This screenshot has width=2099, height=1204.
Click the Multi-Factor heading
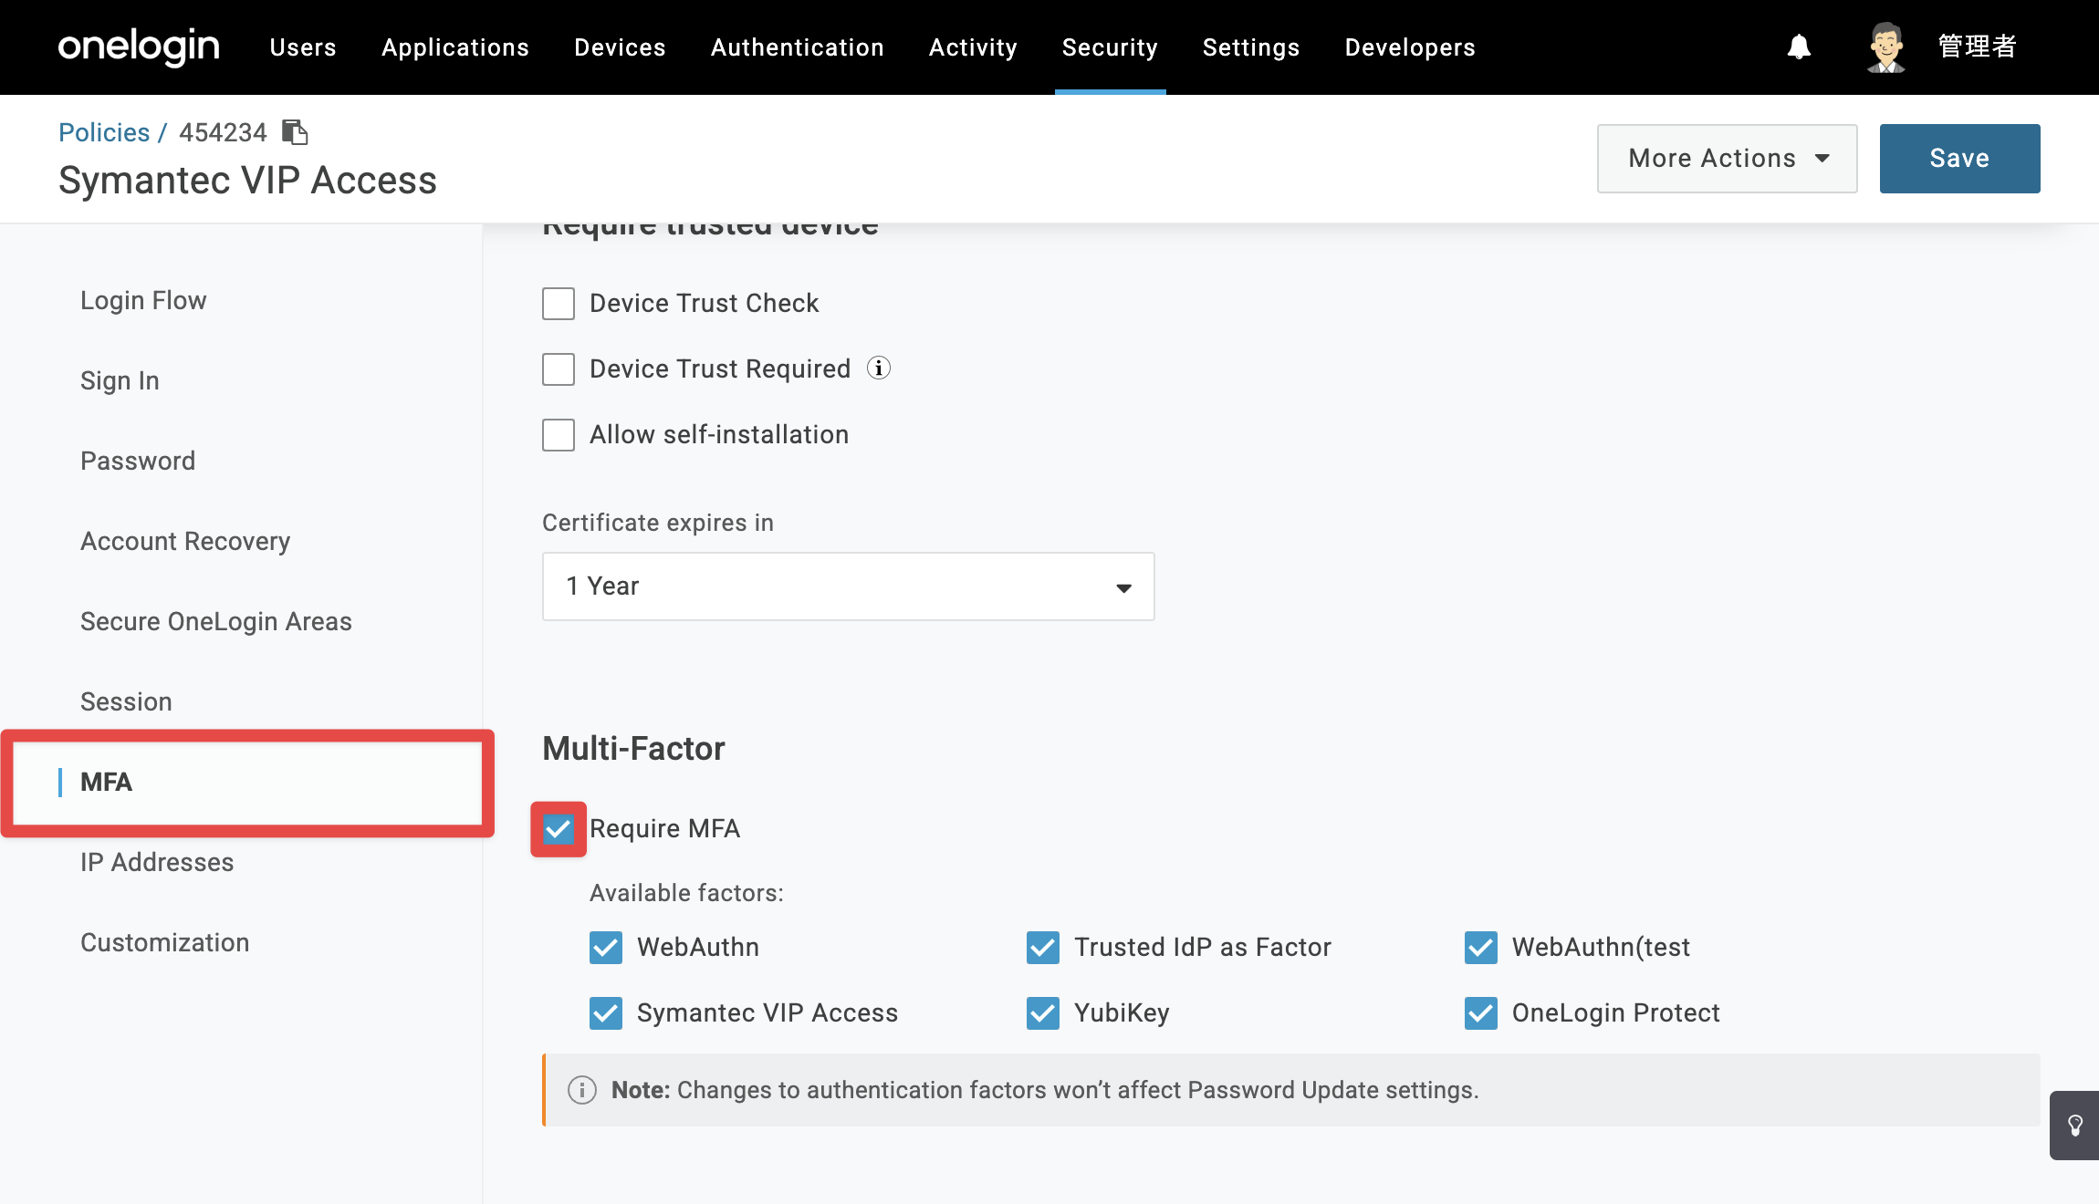point(633,749)
